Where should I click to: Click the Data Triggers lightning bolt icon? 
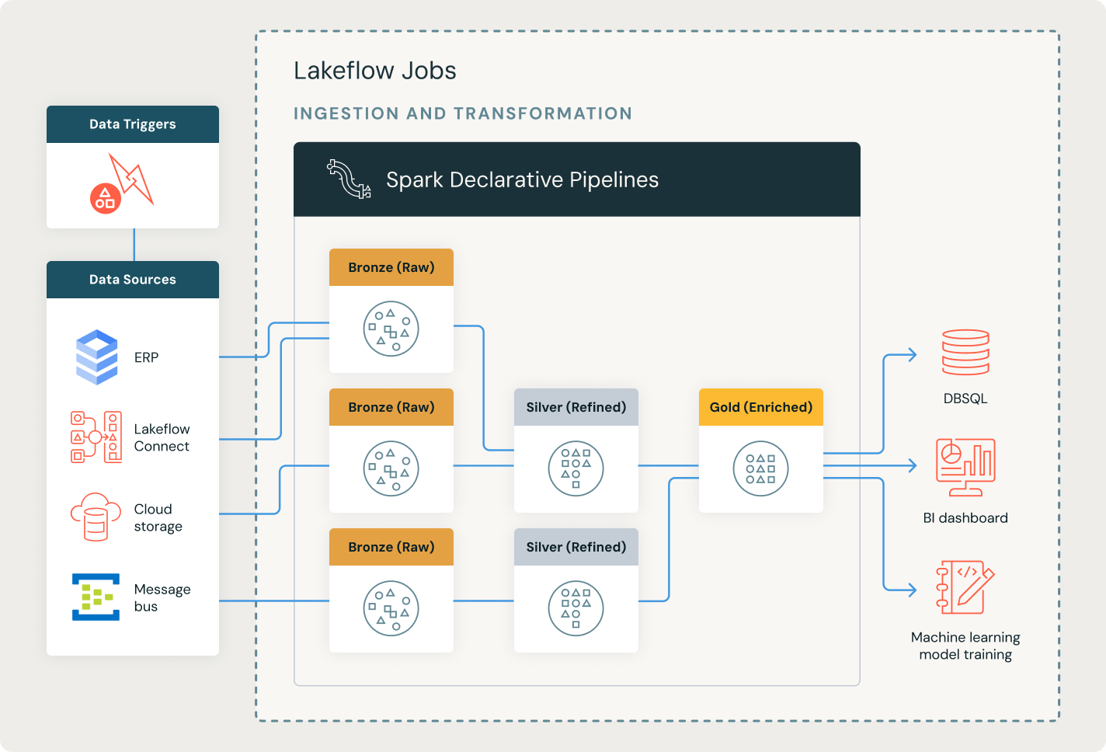click(x=122, y=183)
